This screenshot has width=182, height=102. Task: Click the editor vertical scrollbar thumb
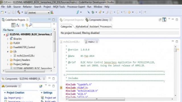[x=175, y=50]
